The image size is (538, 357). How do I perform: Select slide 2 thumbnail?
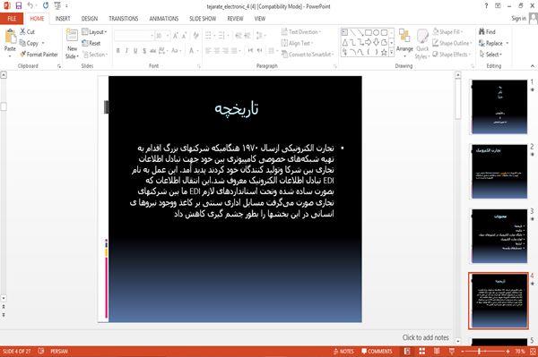(x=499, y=172)
